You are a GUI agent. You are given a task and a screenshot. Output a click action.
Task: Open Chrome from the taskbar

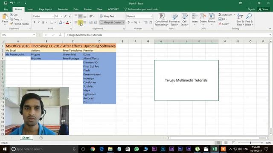pyautogui.click(x=93, y=149)
